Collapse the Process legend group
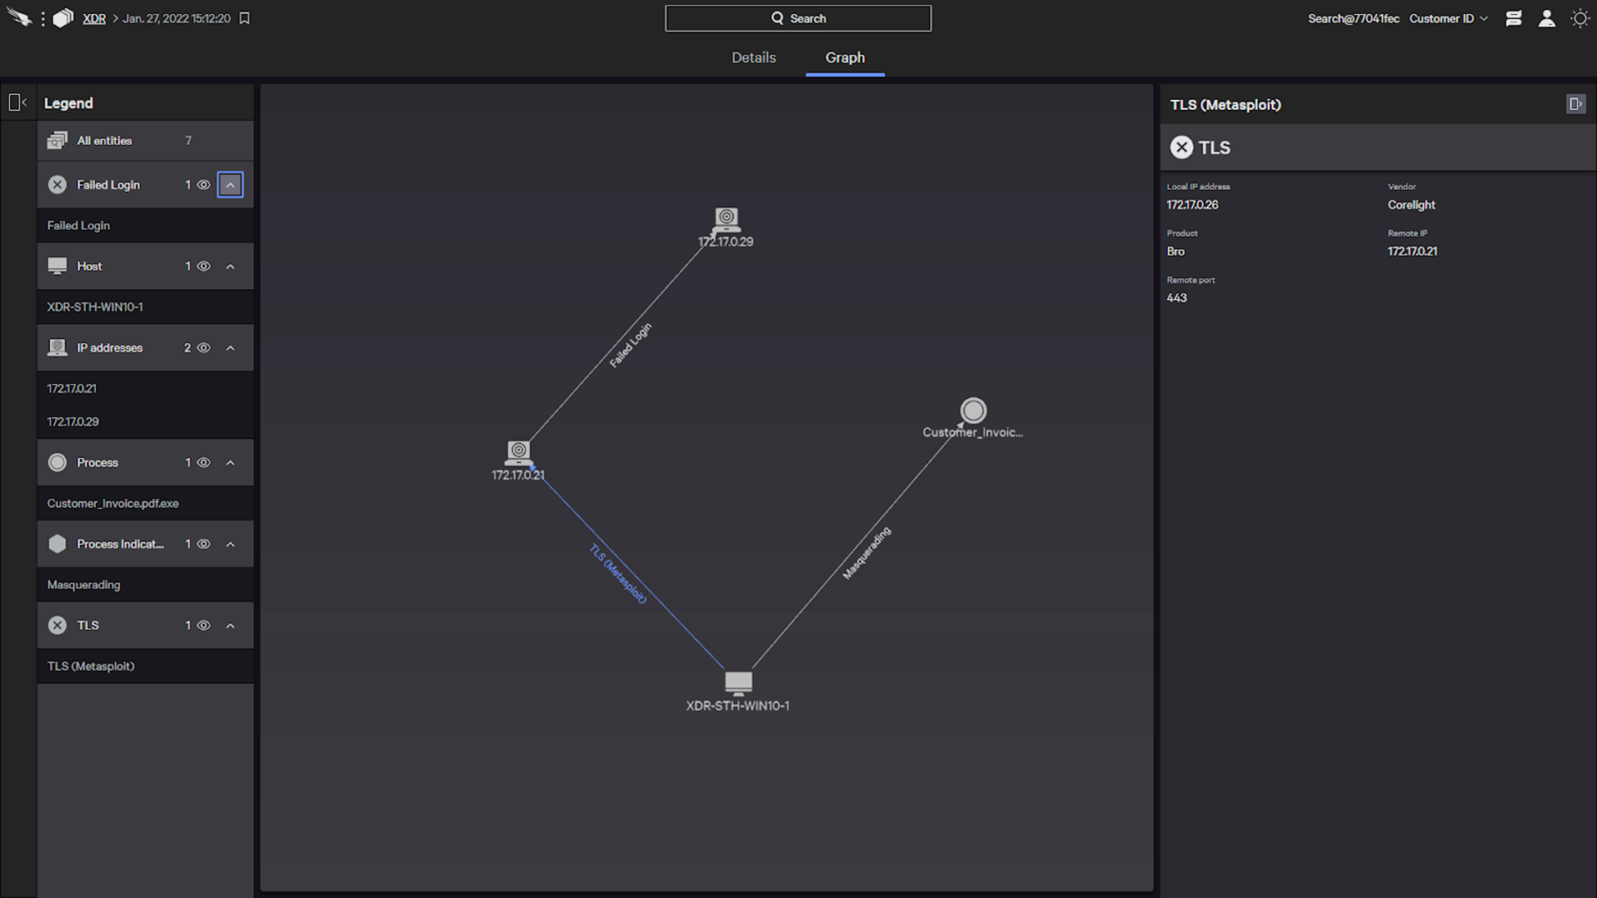The width and height of the screenshot is (1597, 898). (230, 462)
